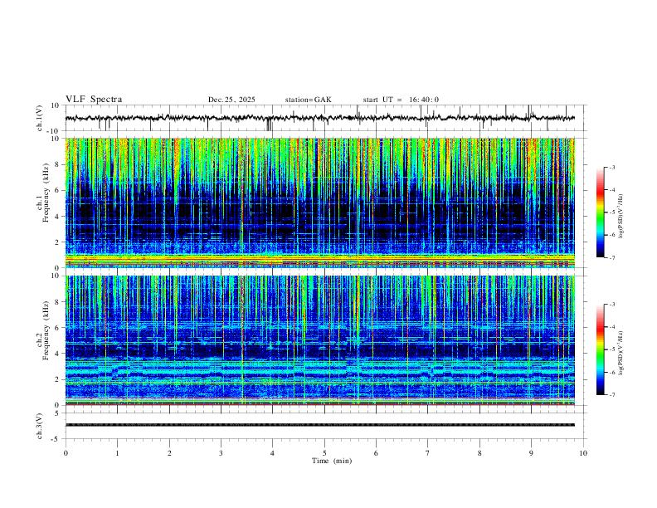Viewport: 657px width, 508px height.
Task: Click the ch.1 spectrogram color scale bar
Action: coord(600,212)
